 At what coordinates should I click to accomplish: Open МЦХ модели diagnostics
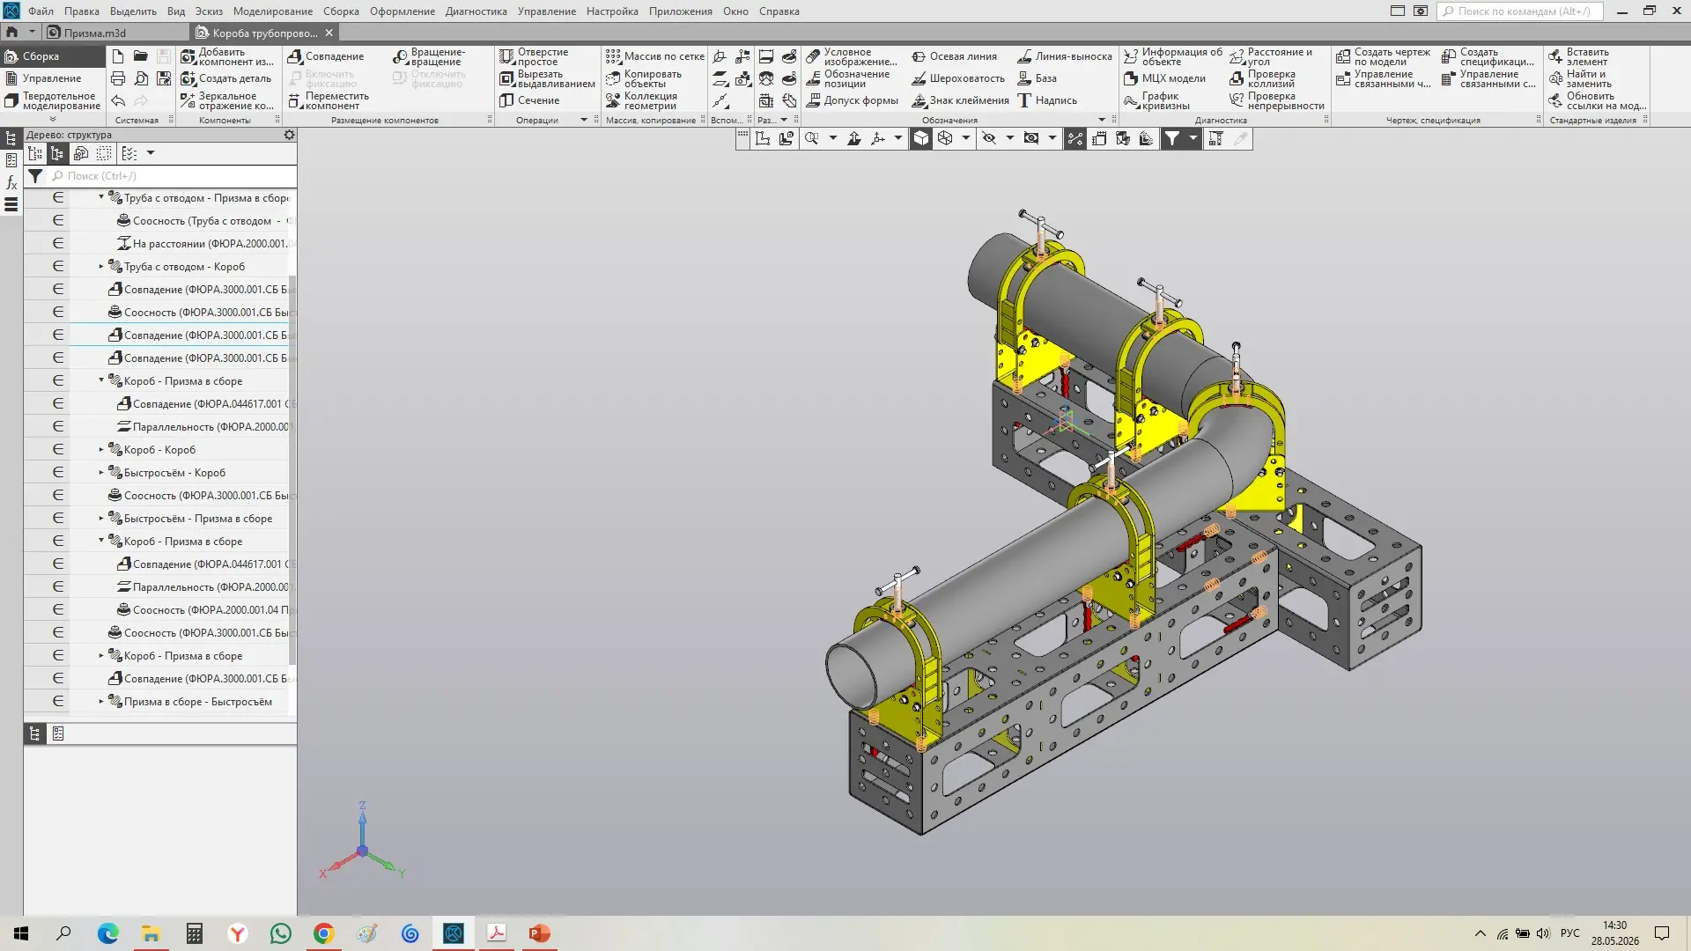click(1164, 78)
